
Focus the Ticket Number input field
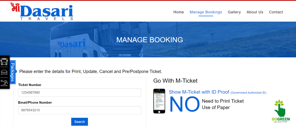click(x=80, y=92)
